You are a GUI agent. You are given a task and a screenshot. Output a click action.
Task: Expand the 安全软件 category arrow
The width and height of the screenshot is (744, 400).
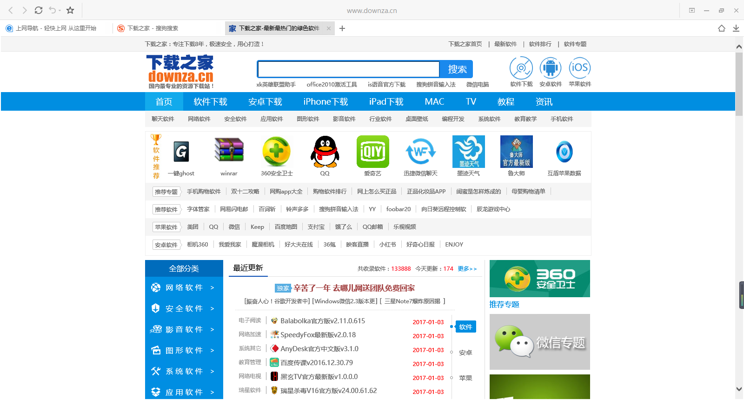[x=213, y=309]
